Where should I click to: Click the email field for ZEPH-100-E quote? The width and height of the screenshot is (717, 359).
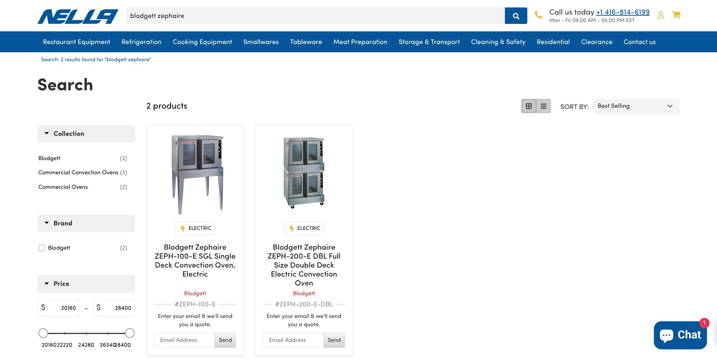184,340
